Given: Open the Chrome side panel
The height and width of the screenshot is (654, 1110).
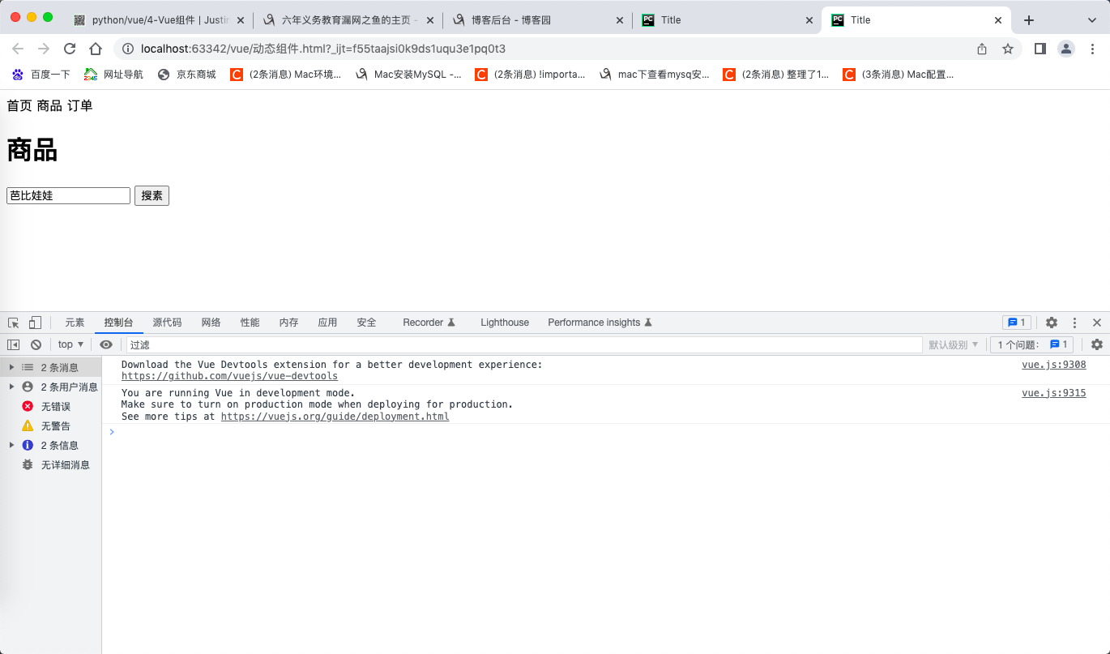Looking at the screenshot, I should point(1040,49).
